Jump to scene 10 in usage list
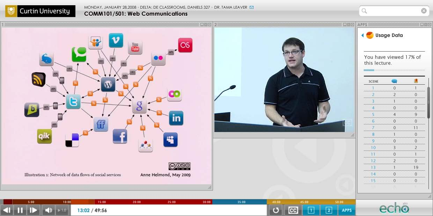The height and width of the screenshot is (216, 433). [373, 148]
